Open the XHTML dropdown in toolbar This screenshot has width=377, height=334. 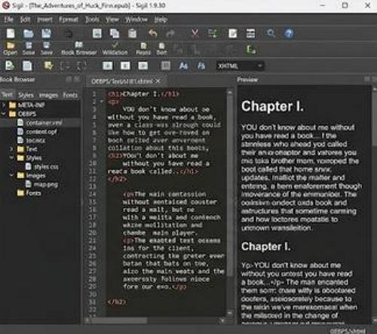(241, 66)
